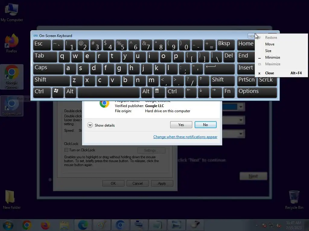The height and width of the screenshot is (231, 309).
Task: Open Firefox from the taskbar
Action: coord(45,225)
